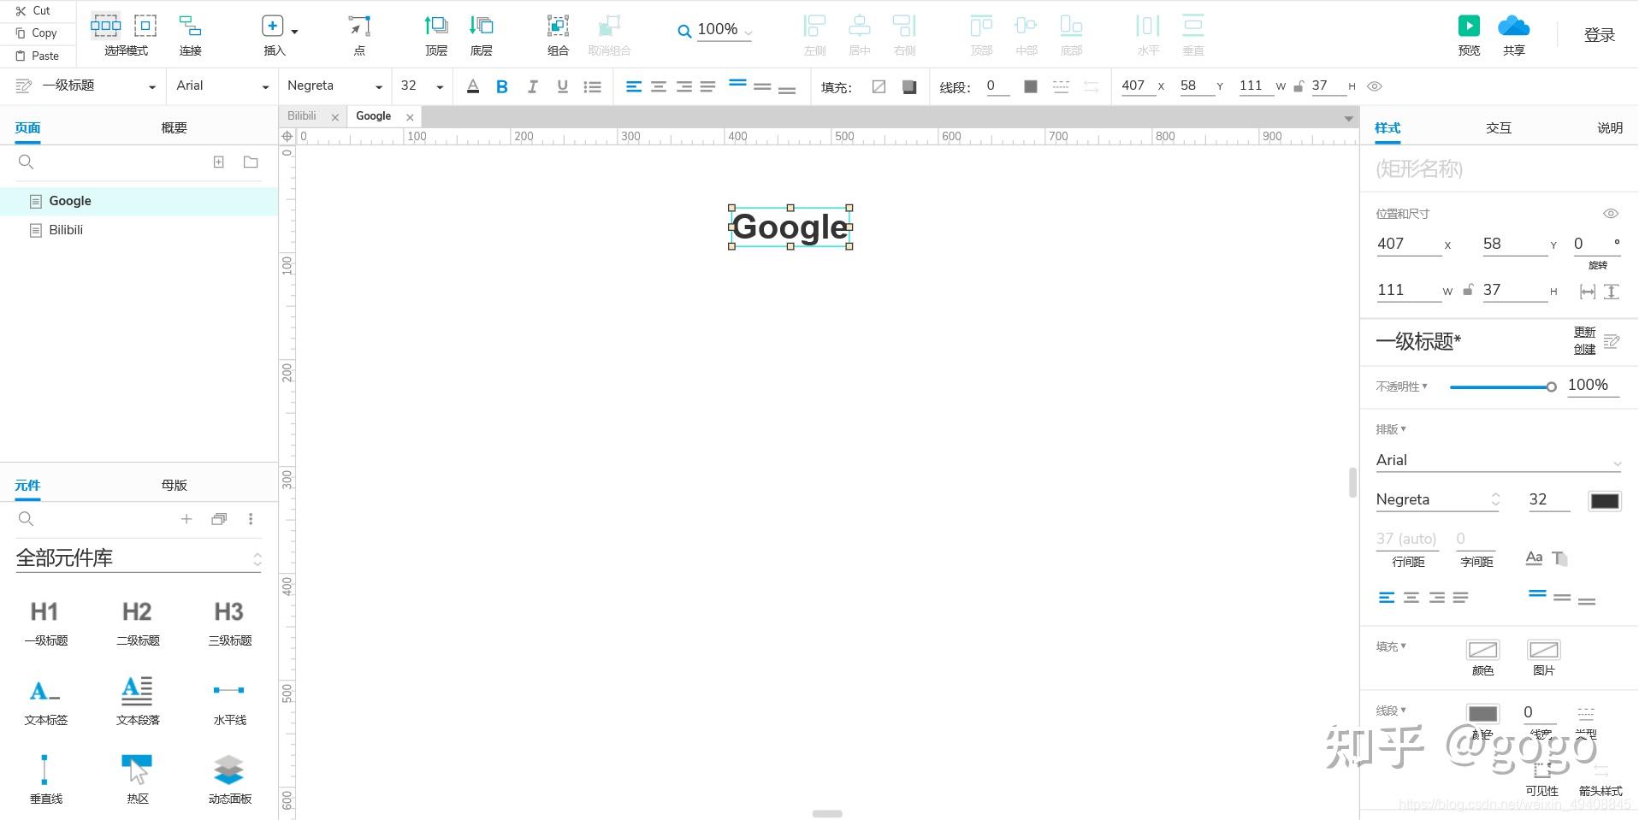Click 创建 to create a new style
Image resolution: width=1639 pixels, height=820 pixels.
1584,349
